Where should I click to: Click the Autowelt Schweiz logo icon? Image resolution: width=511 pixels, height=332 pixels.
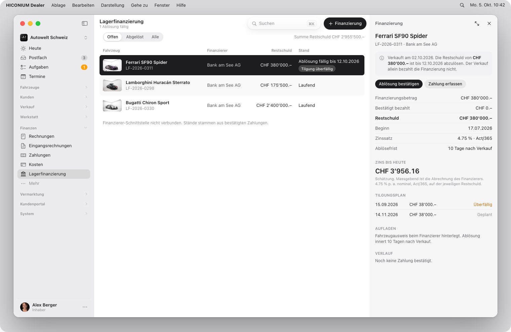pyautogui.click(x=24, y=38)
